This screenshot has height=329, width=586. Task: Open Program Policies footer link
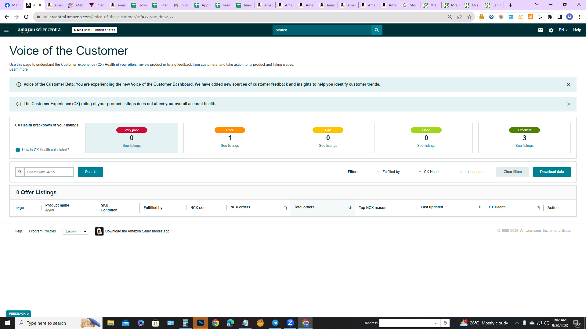[x=42, y=232]
